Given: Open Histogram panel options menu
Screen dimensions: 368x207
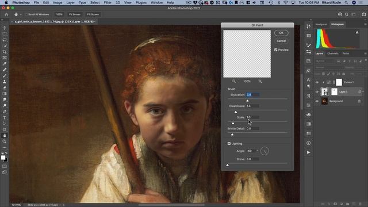Looking at the screenshot, I should 365,24.
